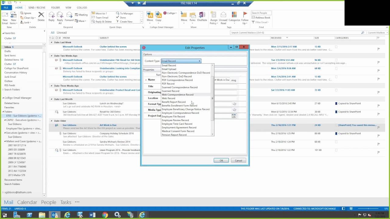This screenshot has width=390, height=219.
Task: Select the Colligo For SharePoint folder
Action: pos(16,68)
